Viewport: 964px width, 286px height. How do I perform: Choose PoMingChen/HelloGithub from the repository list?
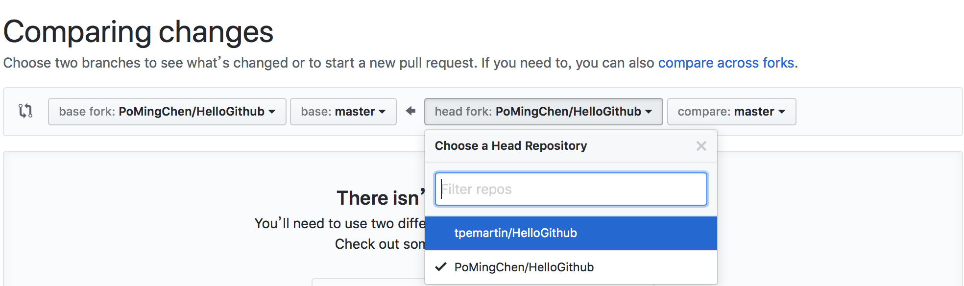click(524, 267)
